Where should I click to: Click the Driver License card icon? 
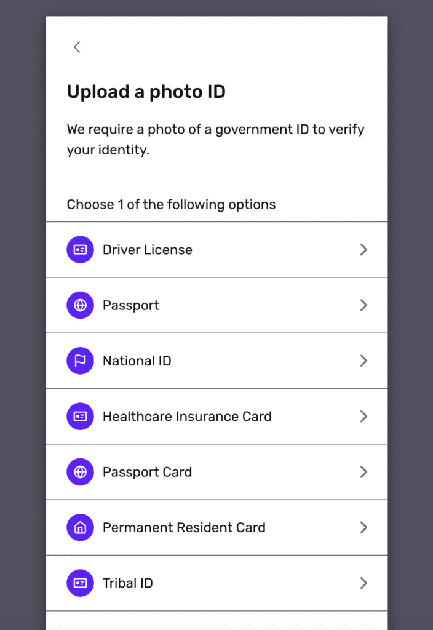pyautogui.click(x=80, y=249)
